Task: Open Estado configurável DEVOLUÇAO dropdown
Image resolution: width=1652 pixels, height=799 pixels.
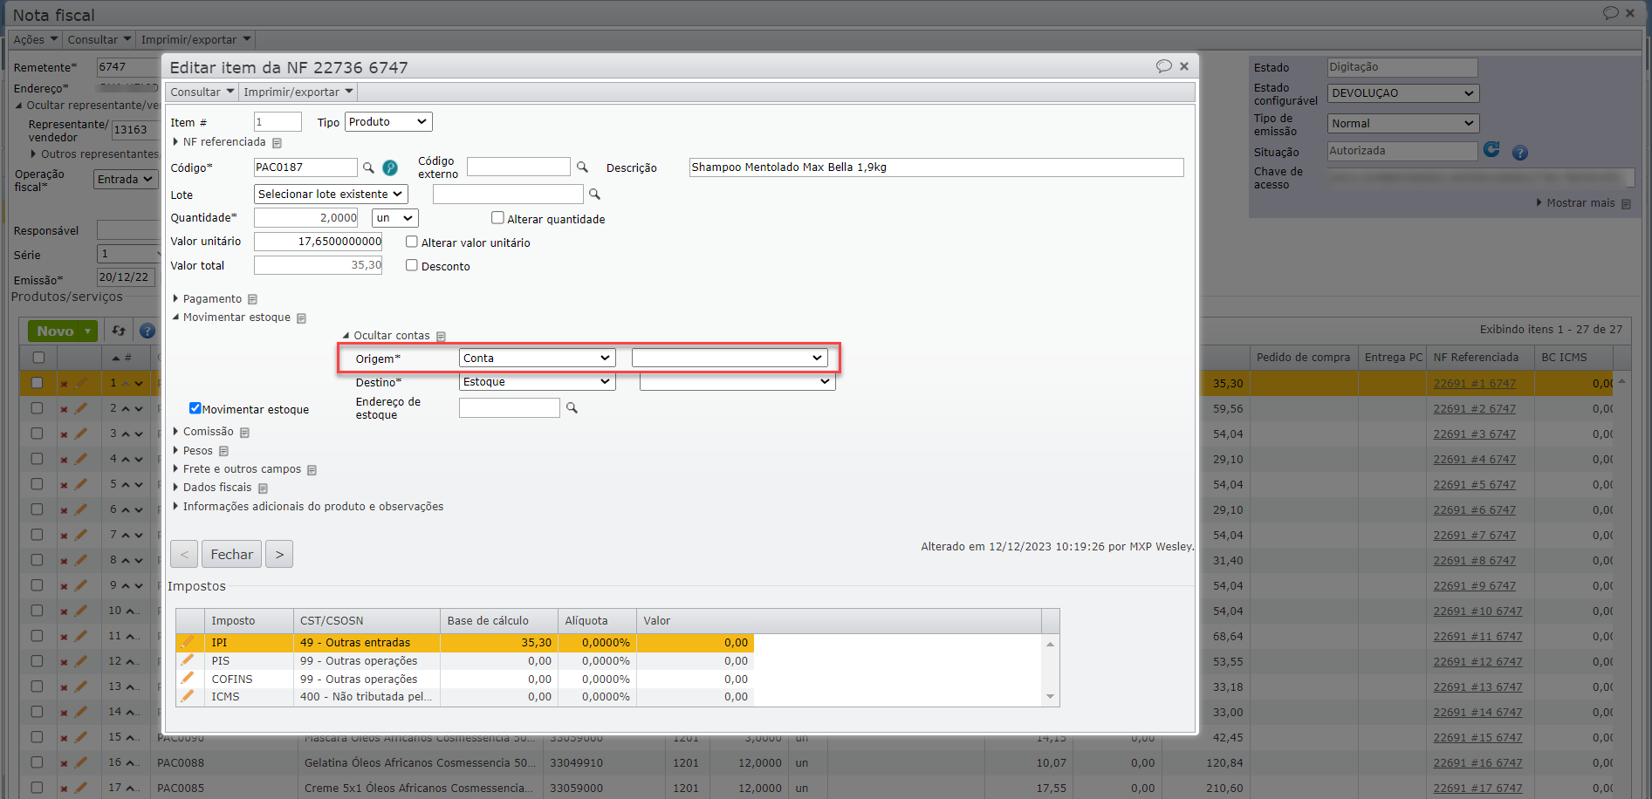Action: (1402, 93)
